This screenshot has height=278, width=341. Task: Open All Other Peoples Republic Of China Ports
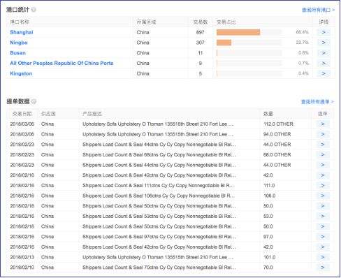click(x=61, y=63)
